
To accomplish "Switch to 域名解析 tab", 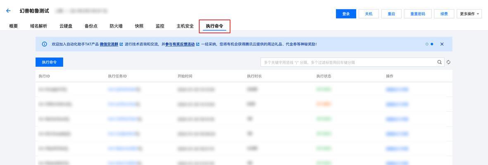I will click(x=38, y=26).
